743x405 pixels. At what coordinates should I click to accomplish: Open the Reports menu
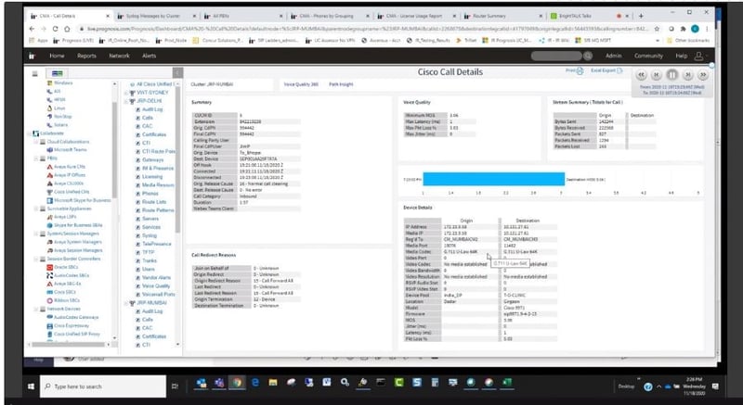[86, 56]
